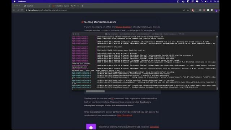The image size is (231, 130).
Task: Open the headphones audio menu bar icon
Action: [201, 1]
